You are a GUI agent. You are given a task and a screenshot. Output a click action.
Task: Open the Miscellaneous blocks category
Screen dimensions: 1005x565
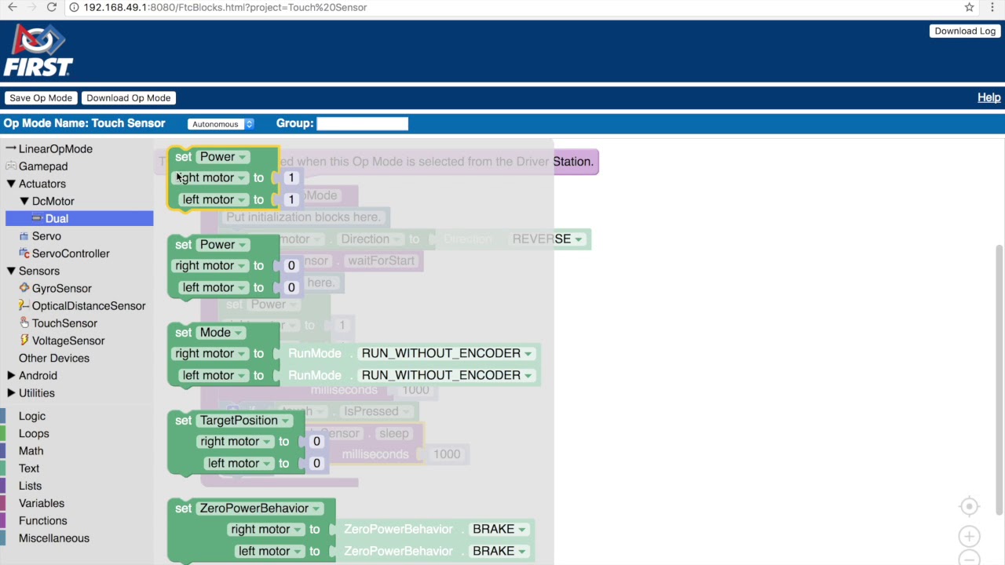tap(54, 538)
